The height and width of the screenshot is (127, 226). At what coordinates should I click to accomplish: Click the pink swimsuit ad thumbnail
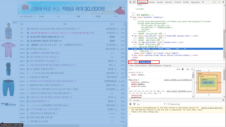(8, 50)
